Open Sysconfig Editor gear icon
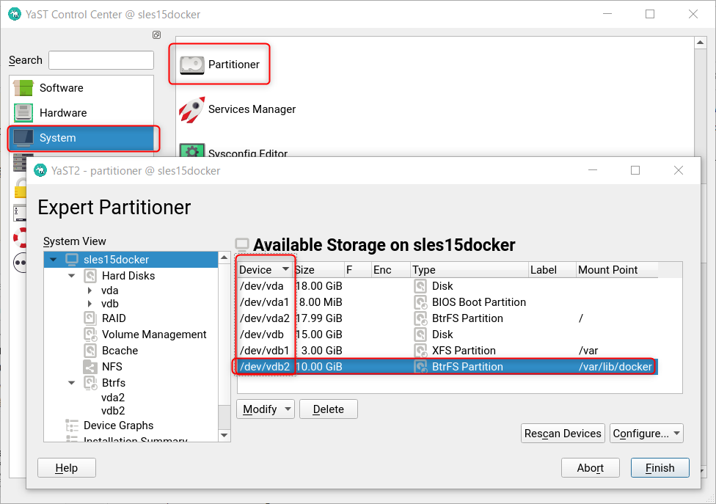The image size is (716, 504). pyautogui.click(x=191, y=150)
